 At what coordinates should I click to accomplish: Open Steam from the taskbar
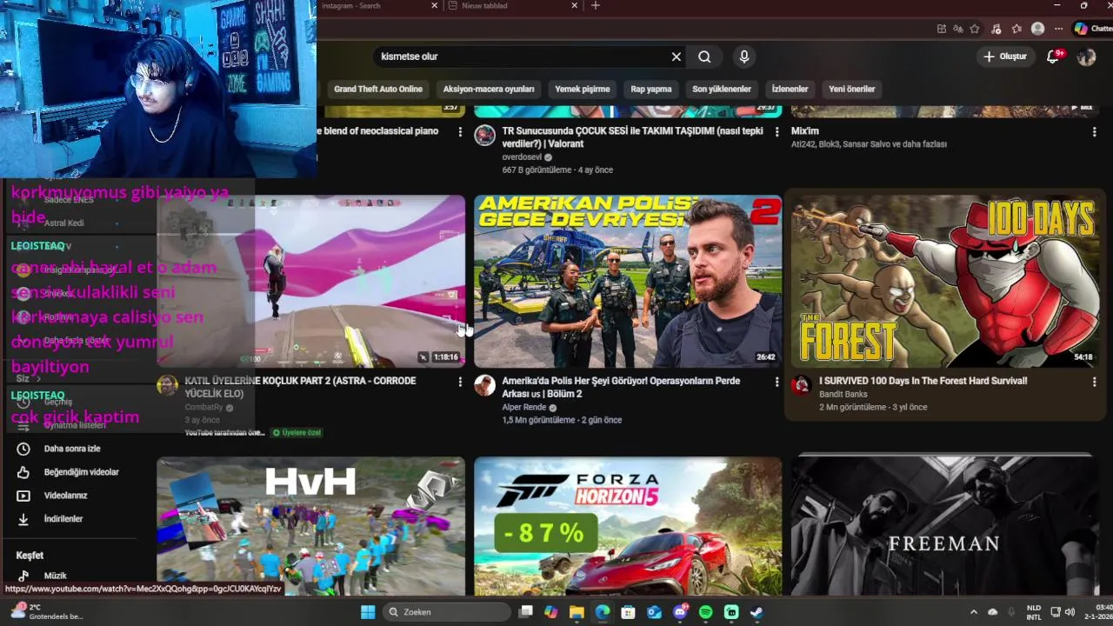click(x=756, y=612)
